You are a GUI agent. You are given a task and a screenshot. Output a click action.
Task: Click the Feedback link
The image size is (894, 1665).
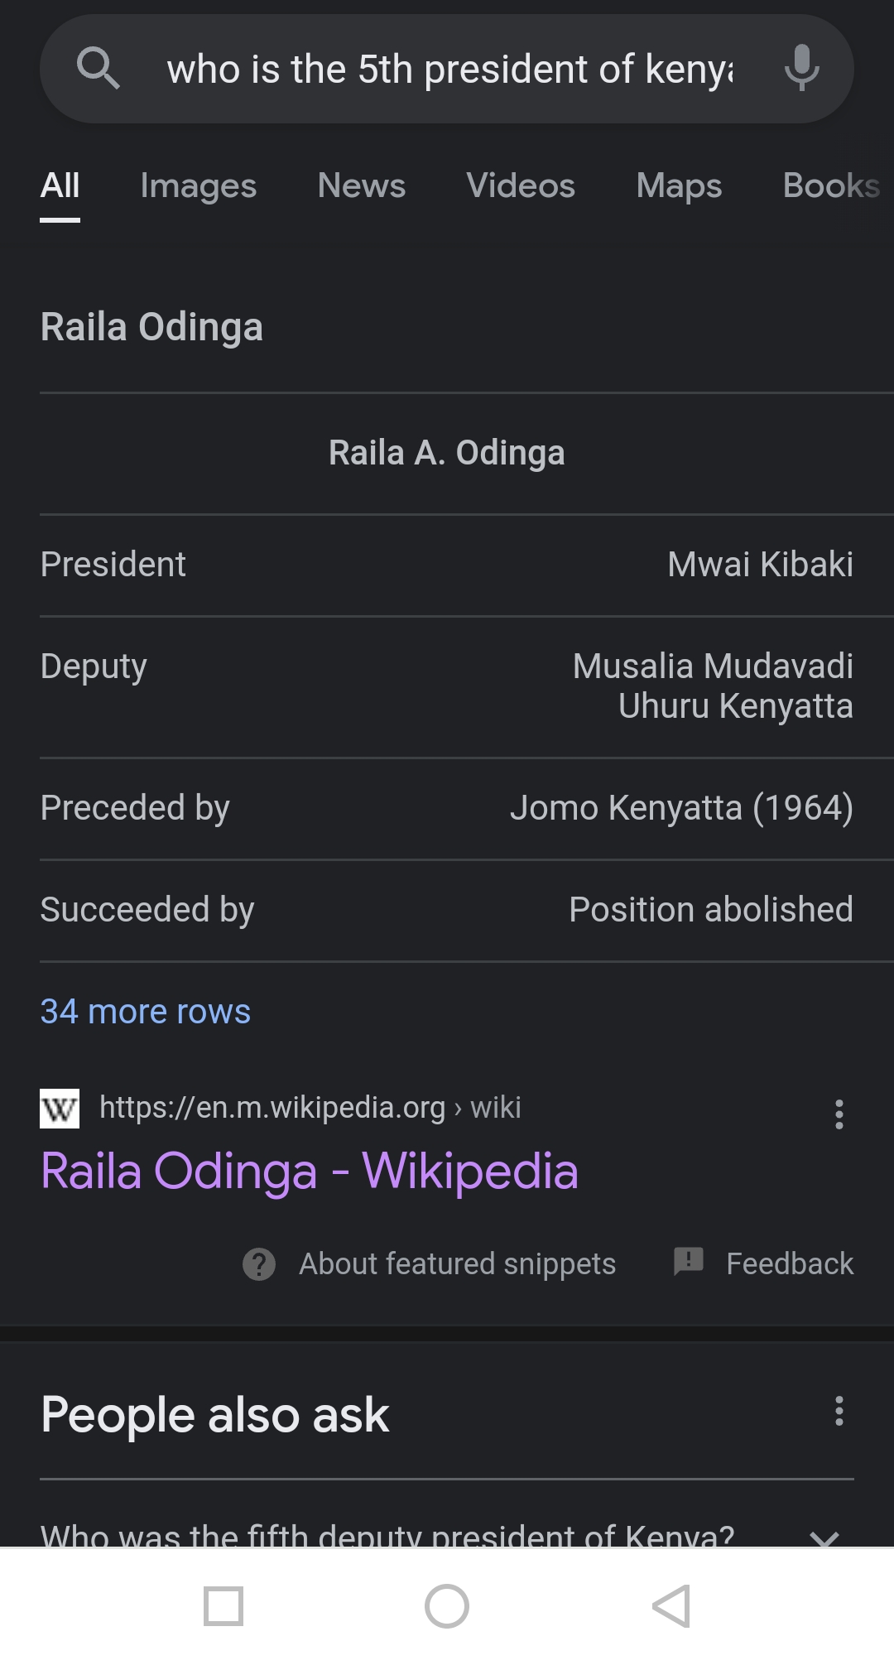pos(789,1264)
